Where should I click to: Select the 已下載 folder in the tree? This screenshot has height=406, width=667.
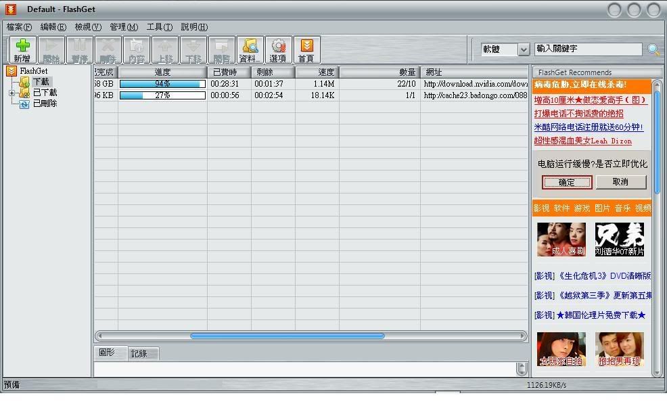(45, 93)
